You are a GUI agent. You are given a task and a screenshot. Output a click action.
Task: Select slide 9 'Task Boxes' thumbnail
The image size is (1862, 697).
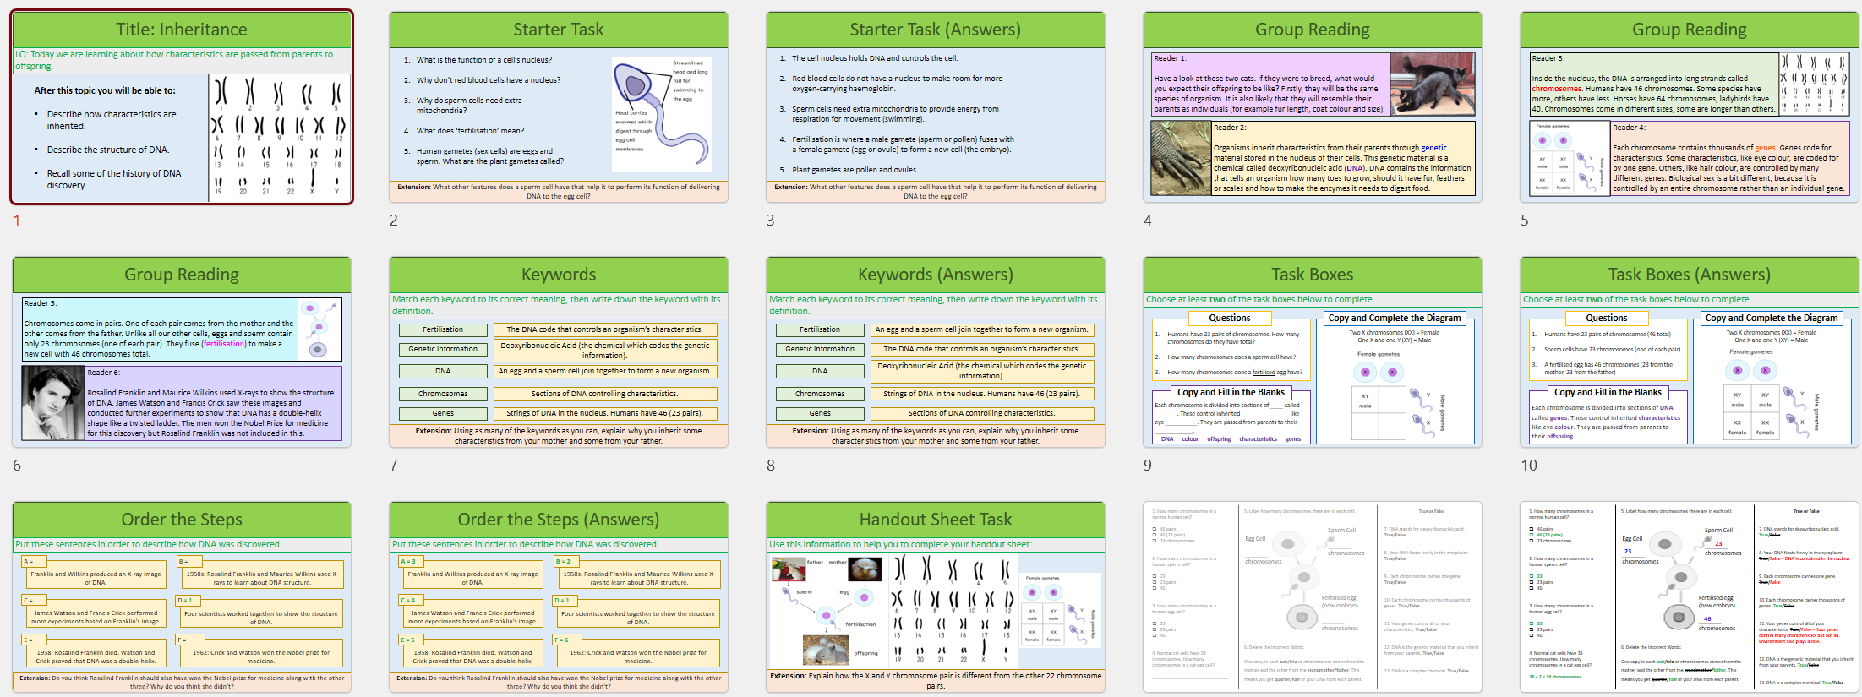(x=1313, y=352)
